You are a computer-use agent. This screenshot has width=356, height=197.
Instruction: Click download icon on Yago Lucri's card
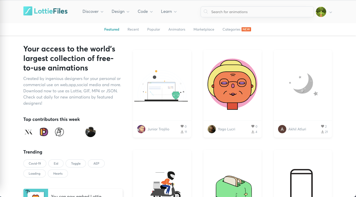(x=253, y=132)
